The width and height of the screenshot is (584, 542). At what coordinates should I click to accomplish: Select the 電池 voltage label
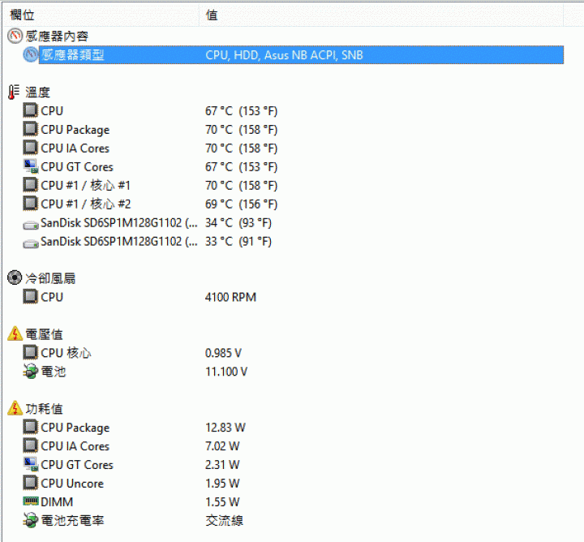pos(54,372)
